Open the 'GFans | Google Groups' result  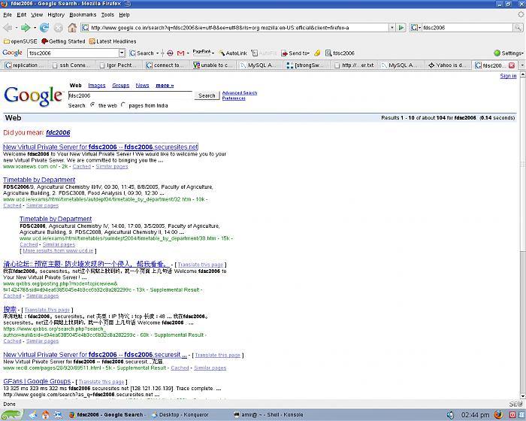[37, 381]
